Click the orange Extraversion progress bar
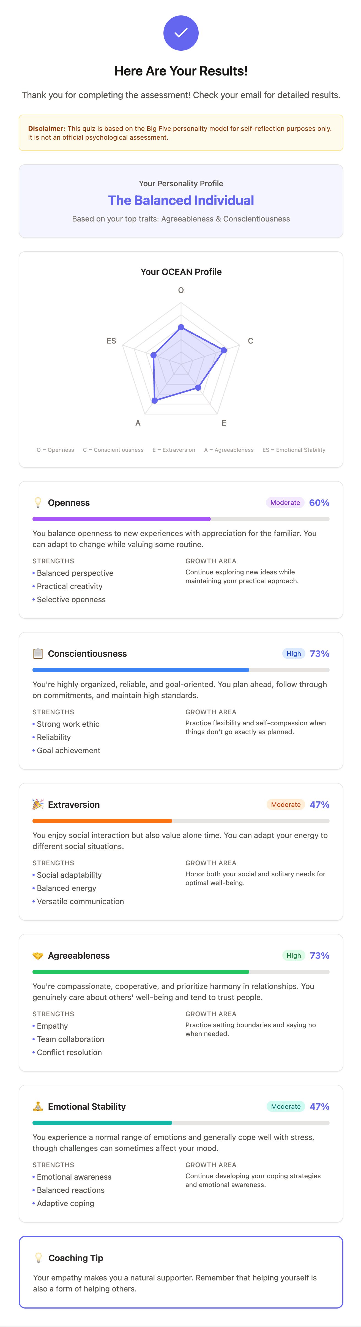This screenshot has height=1327, width=361. click(102, 821)
